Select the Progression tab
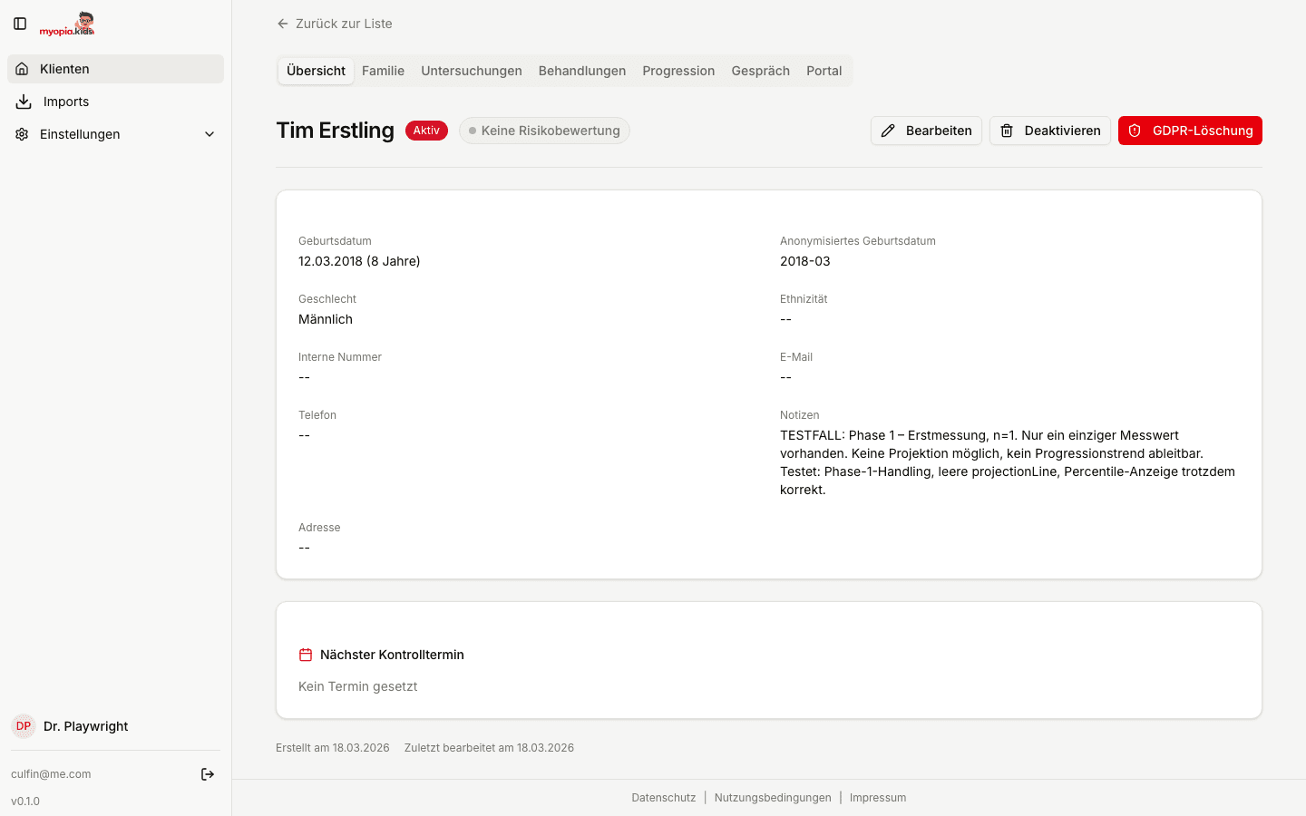 [x=678, y=71]
